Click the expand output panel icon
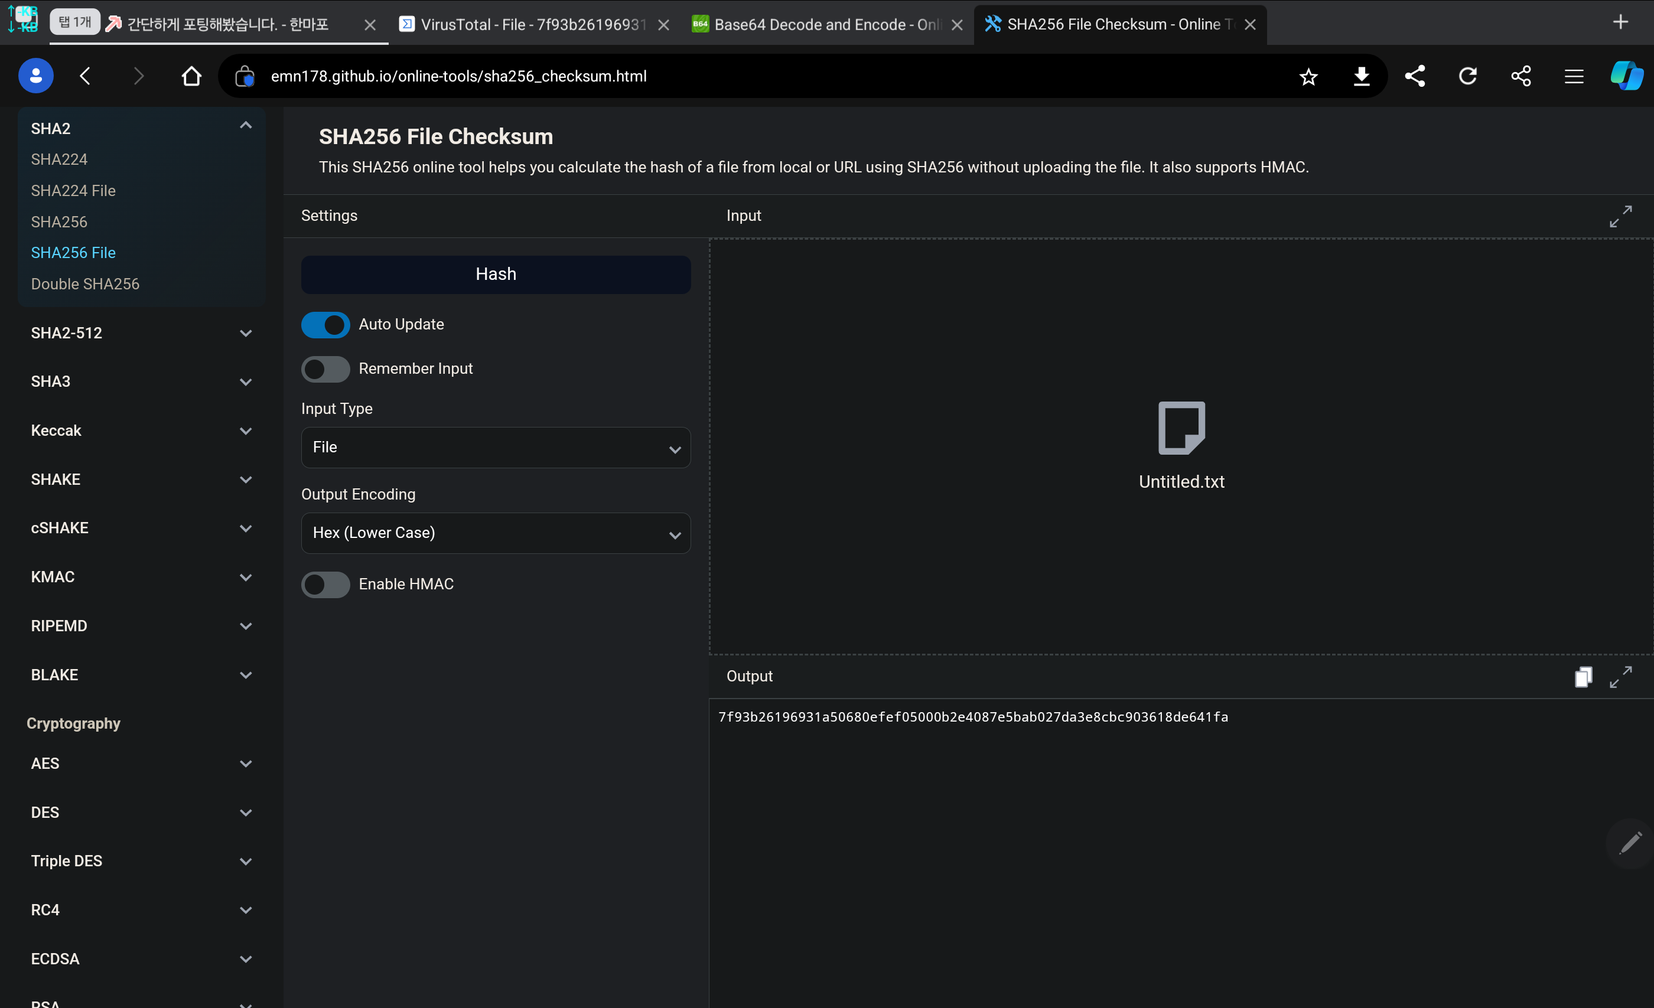The height and width of the screenshot is (1008, 1654). pos(1620,677)
